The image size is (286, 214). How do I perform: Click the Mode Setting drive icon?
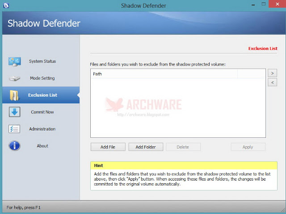[14, 78]
